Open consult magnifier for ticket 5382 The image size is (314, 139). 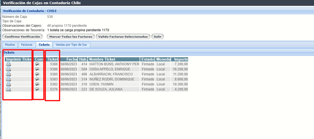pyautogui.click(x=37, y=84)
